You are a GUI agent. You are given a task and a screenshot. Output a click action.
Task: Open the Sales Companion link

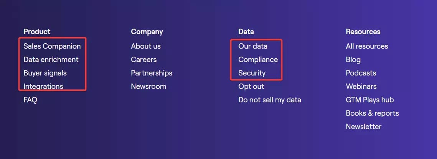[x=52, y=46]
